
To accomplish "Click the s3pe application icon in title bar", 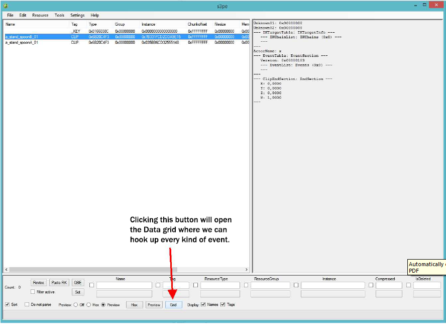I will click(x=6, y=6).
